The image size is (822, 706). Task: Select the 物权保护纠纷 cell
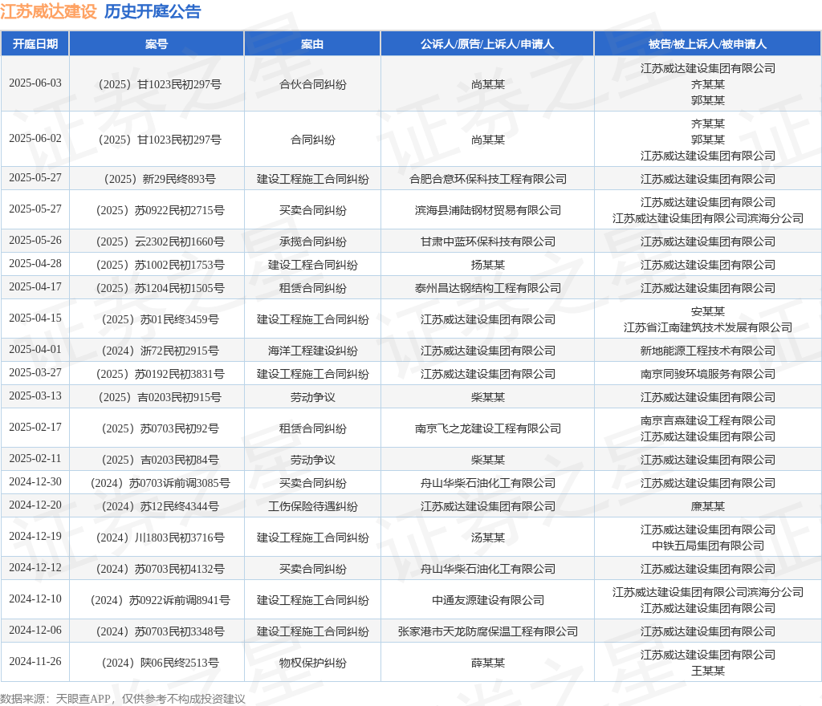[x=312, y=663]
